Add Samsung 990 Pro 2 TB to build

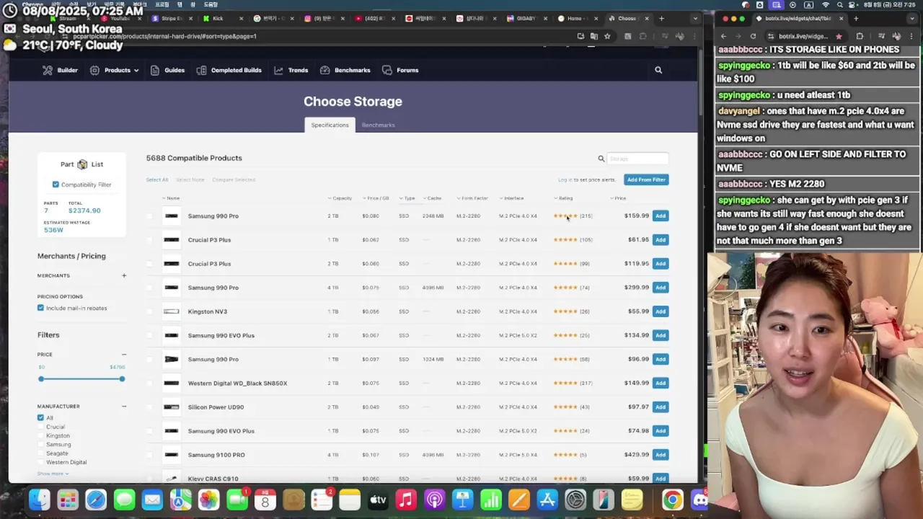click(661, 216)
